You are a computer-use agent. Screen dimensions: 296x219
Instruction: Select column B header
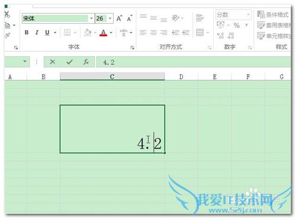[43, 76]
